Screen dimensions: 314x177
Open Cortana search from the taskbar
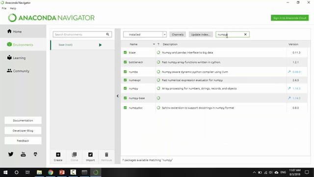[x=16, y=173]
